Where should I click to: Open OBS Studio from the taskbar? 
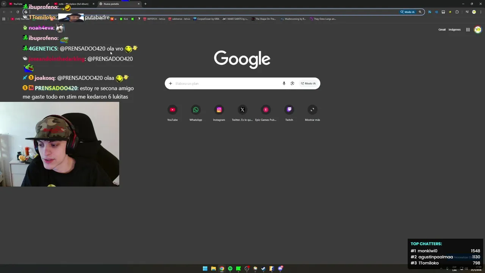(247, 268)
